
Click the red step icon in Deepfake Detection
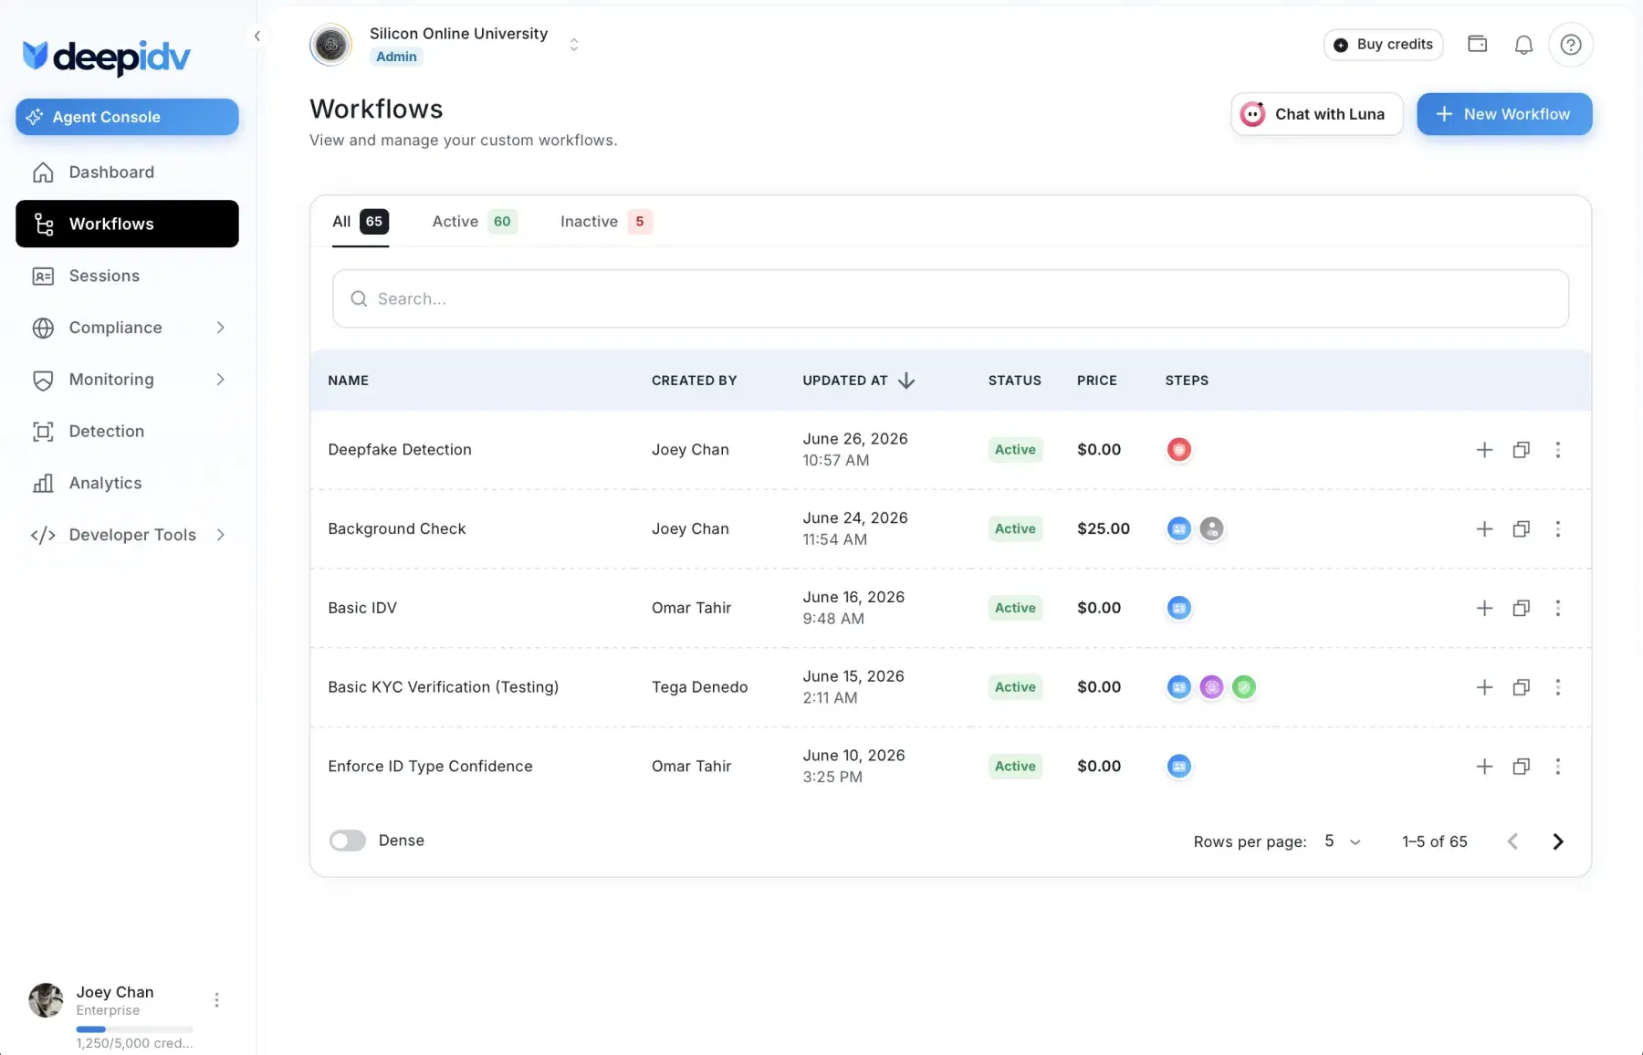[1179, 450]
